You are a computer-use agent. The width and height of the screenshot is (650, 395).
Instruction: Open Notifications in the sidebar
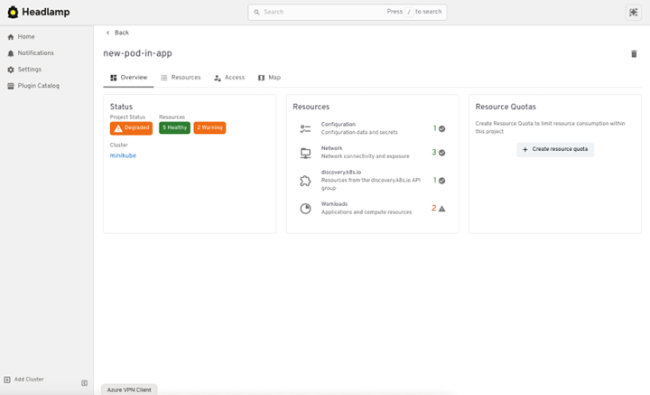(35, 53)
